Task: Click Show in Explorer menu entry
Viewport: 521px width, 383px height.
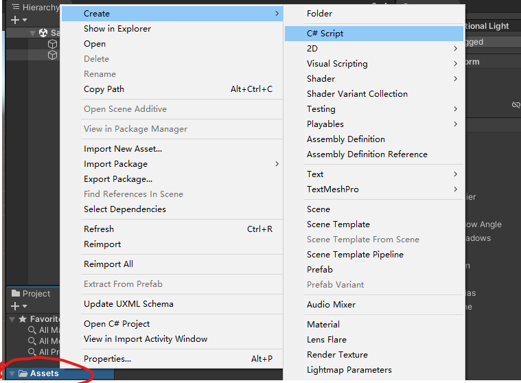Action: click(172, 29)
